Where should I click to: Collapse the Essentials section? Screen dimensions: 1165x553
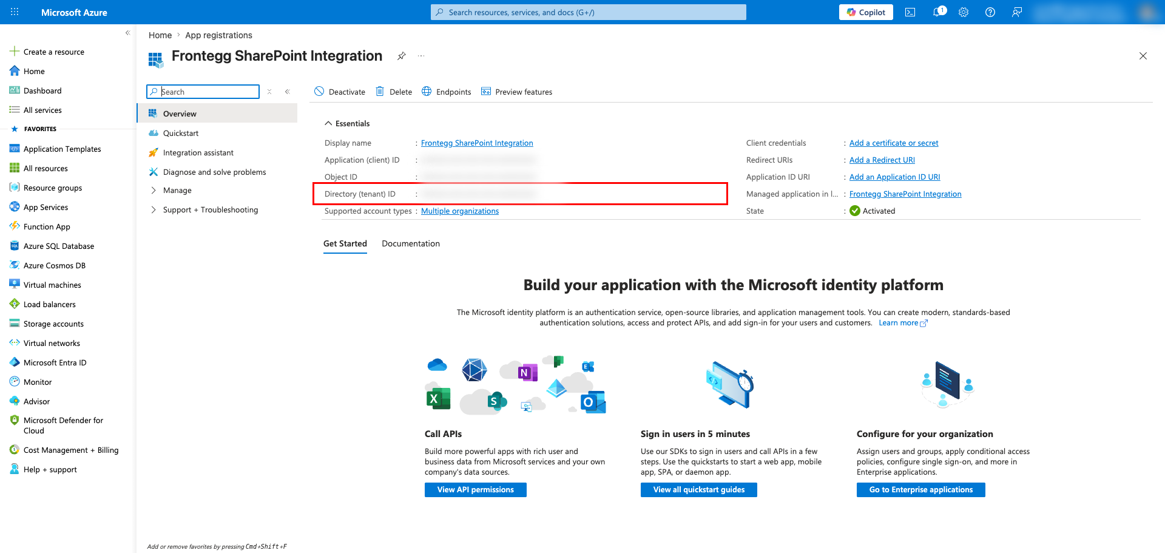347,123
